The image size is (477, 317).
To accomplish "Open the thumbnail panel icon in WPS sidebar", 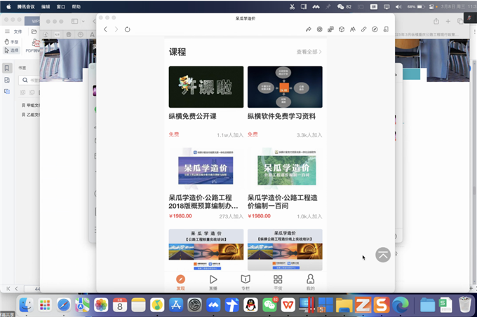I will (x=7, y=80).
